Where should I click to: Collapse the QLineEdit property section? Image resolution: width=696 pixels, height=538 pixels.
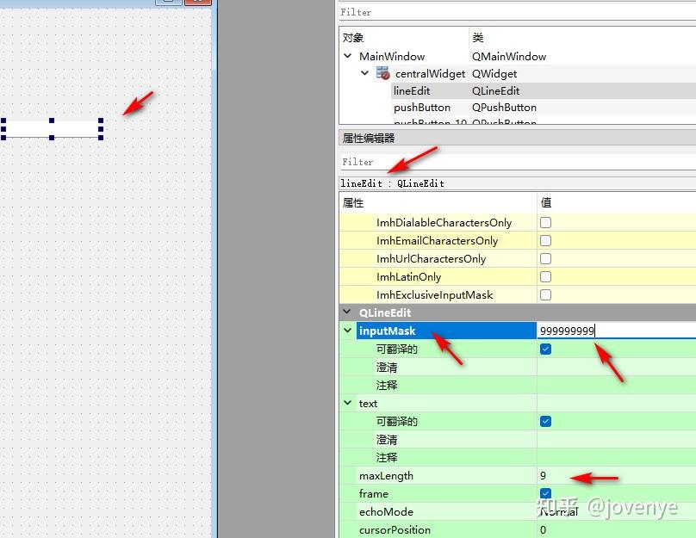(x=348, y=312)
